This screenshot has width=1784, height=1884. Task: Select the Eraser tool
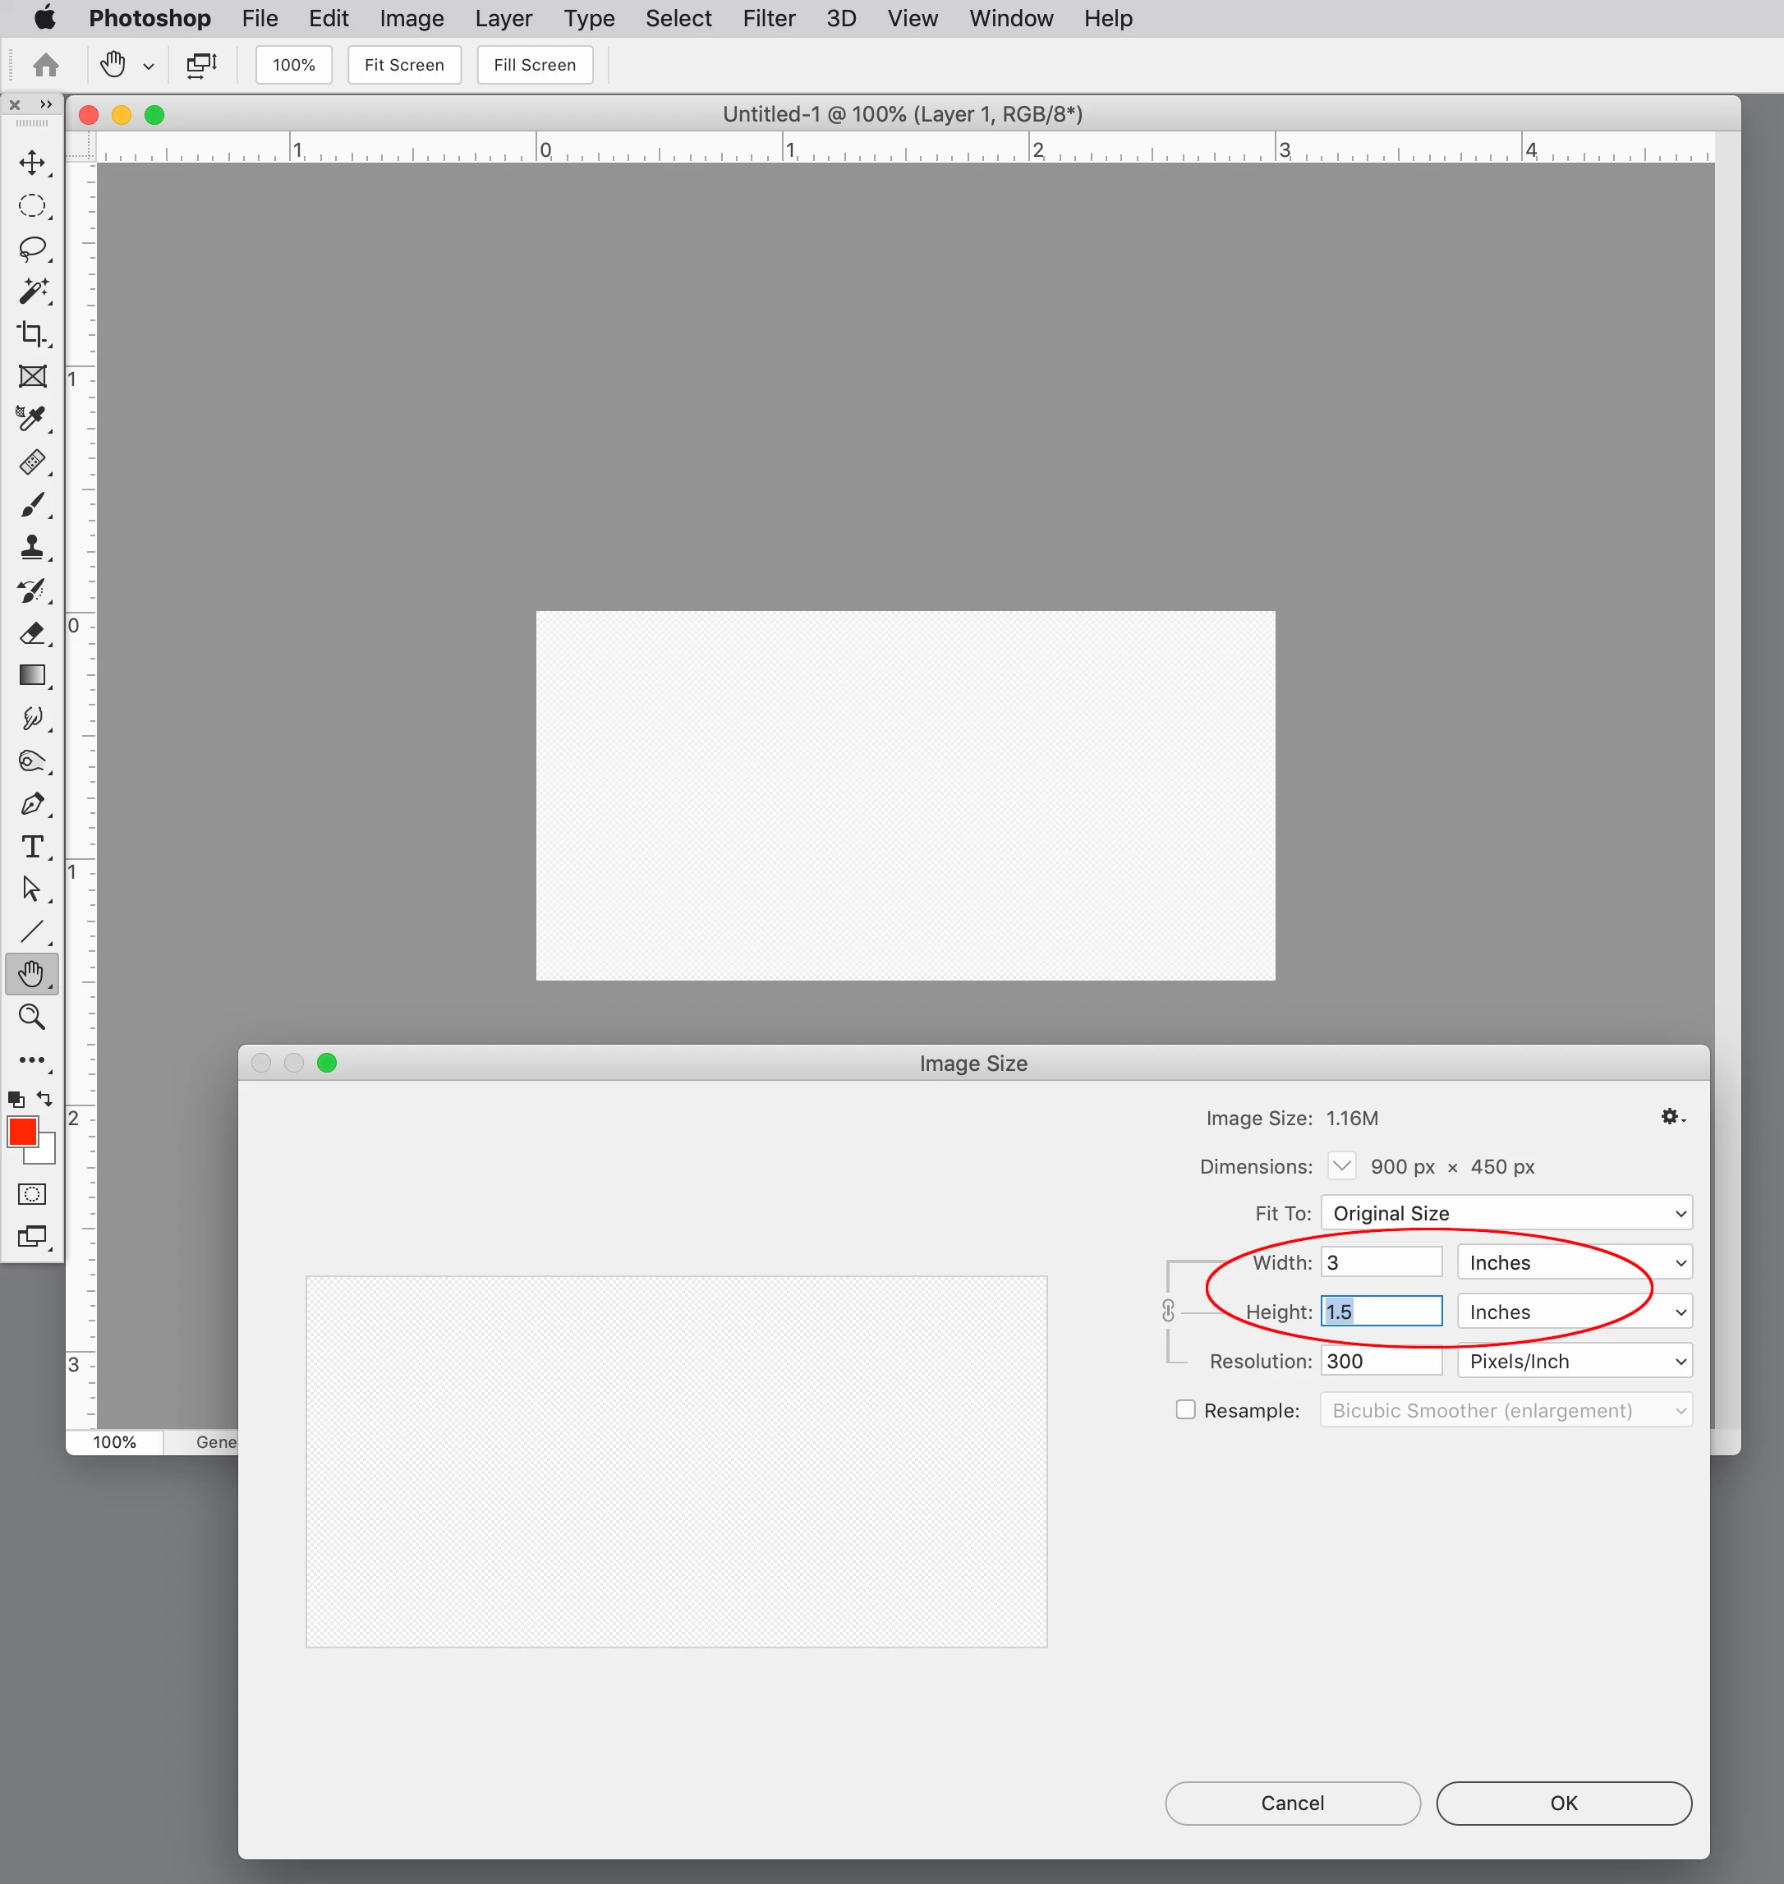32,632
